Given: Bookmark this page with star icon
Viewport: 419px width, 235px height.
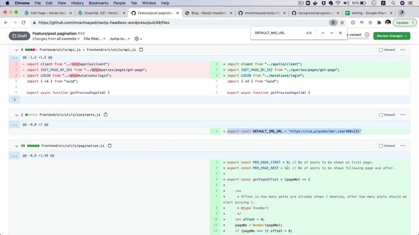Looking at the screenshot, I should [x=342, y=23].
